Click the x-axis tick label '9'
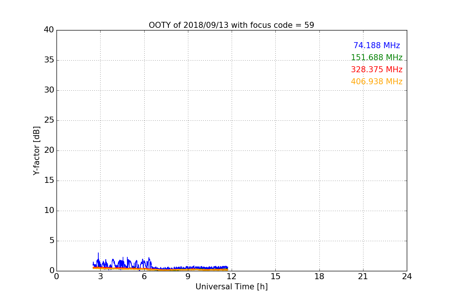The height and width of the screenshot is (301, 452). coord(188,277)
